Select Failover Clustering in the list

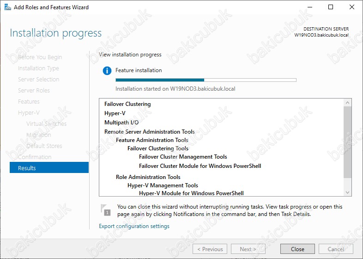tap(127, 104)
